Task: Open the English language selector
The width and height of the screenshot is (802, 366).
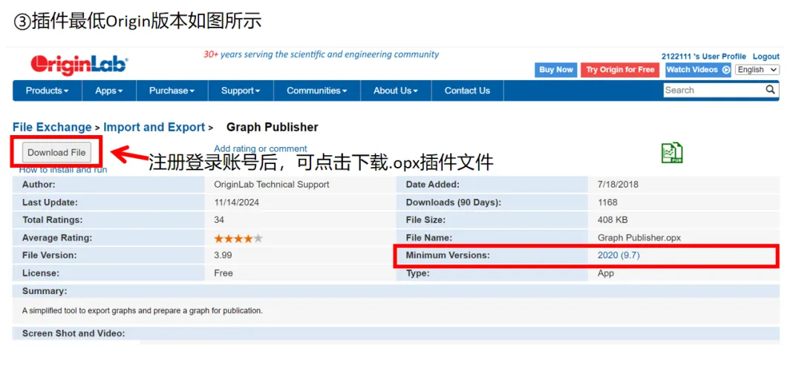Action: [757, 70]
